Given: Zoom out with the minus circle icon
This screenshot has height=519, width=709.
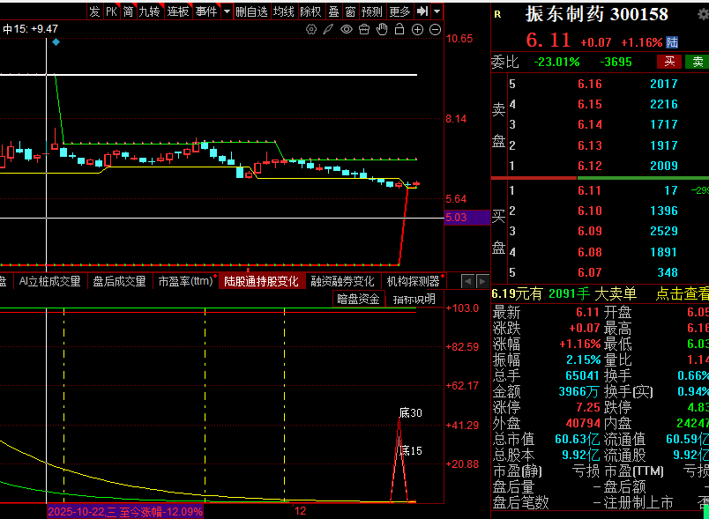Looking at the screenshot, I should [435, 30].
